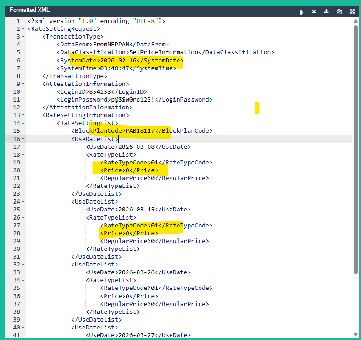The width and height of the screenshot is (361, 340).
Task: Click line number 6 in the gutter
Action: pos(18,61)
